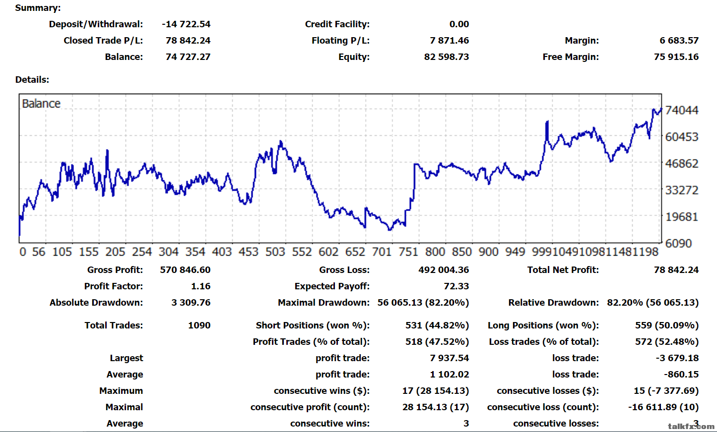Click the Equity value 82 598.73
The width and height of the screenshot is (717, 432).
tap(447, 56)
